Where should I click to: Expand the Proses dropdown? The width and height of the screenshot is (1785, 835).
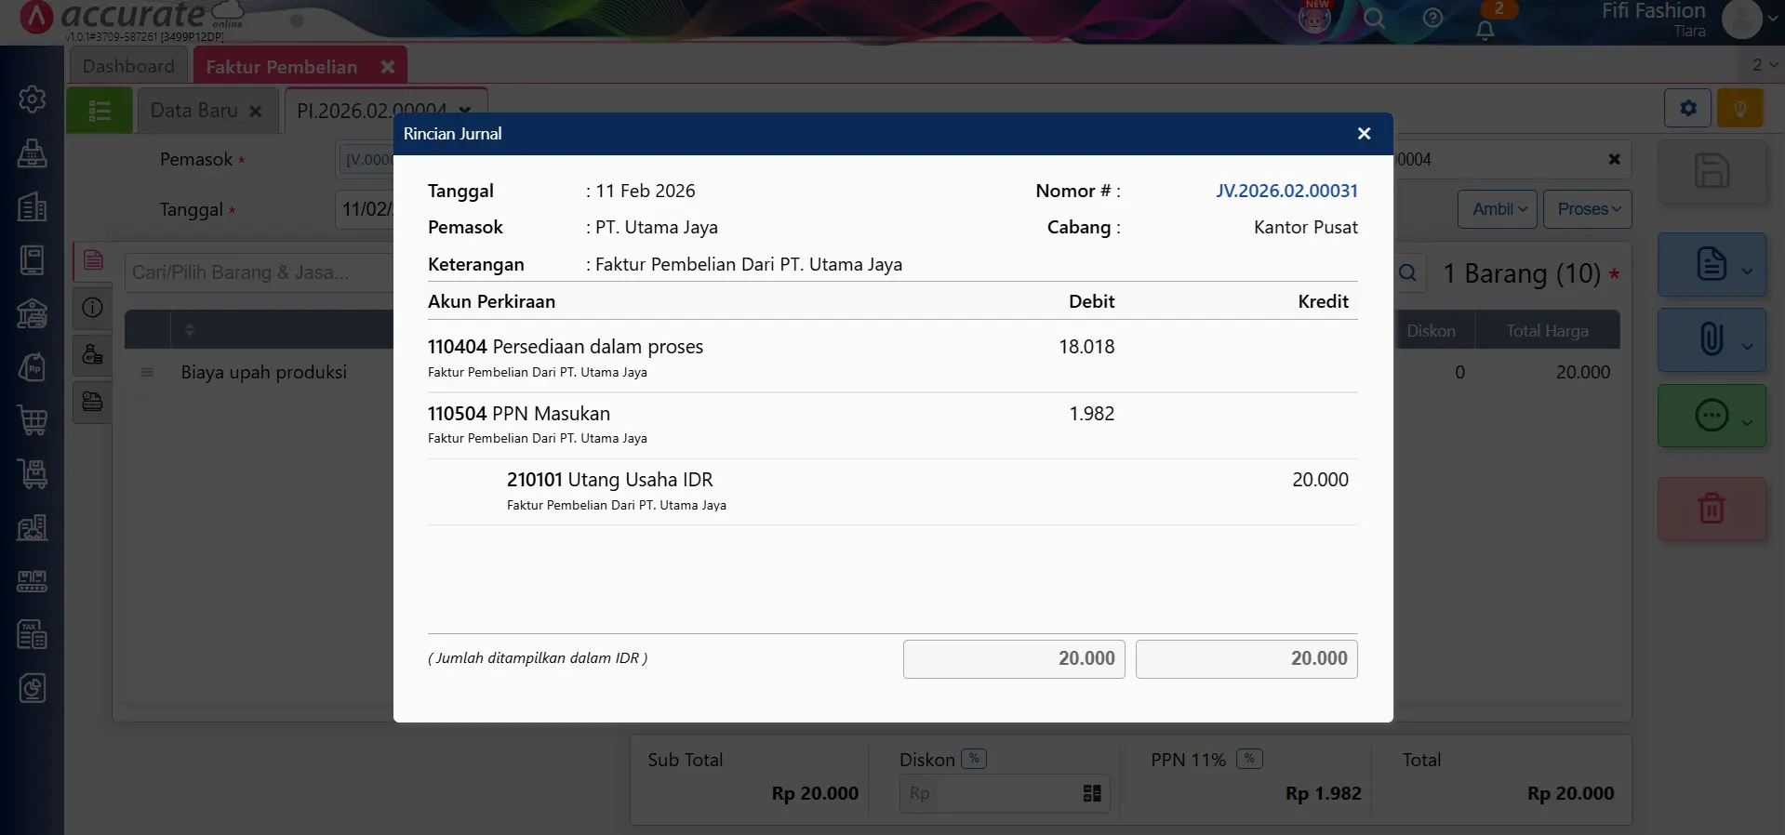(1588, 209)
